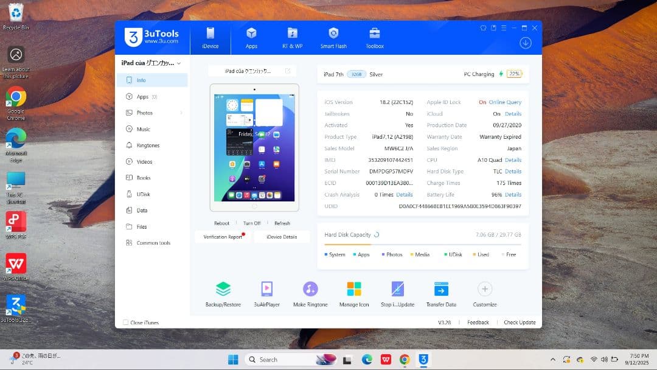
Task: Open the Manage Icon tool
Action: pyautogui.click(x=353, y=293)
